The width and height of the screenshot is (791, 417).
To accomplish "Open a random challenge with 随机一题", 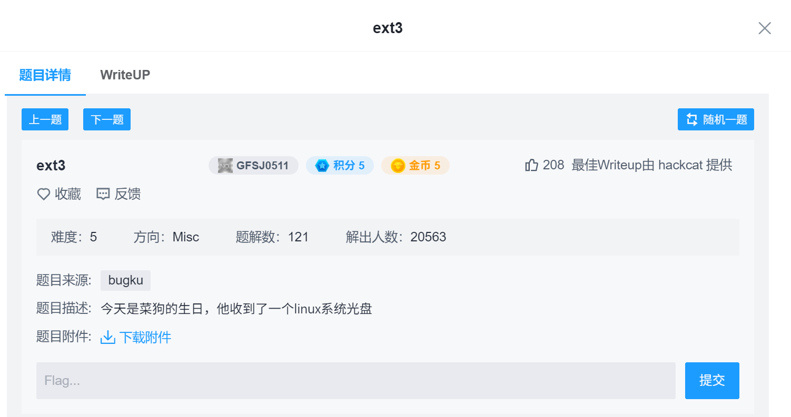I will click(x=715, y=119).
